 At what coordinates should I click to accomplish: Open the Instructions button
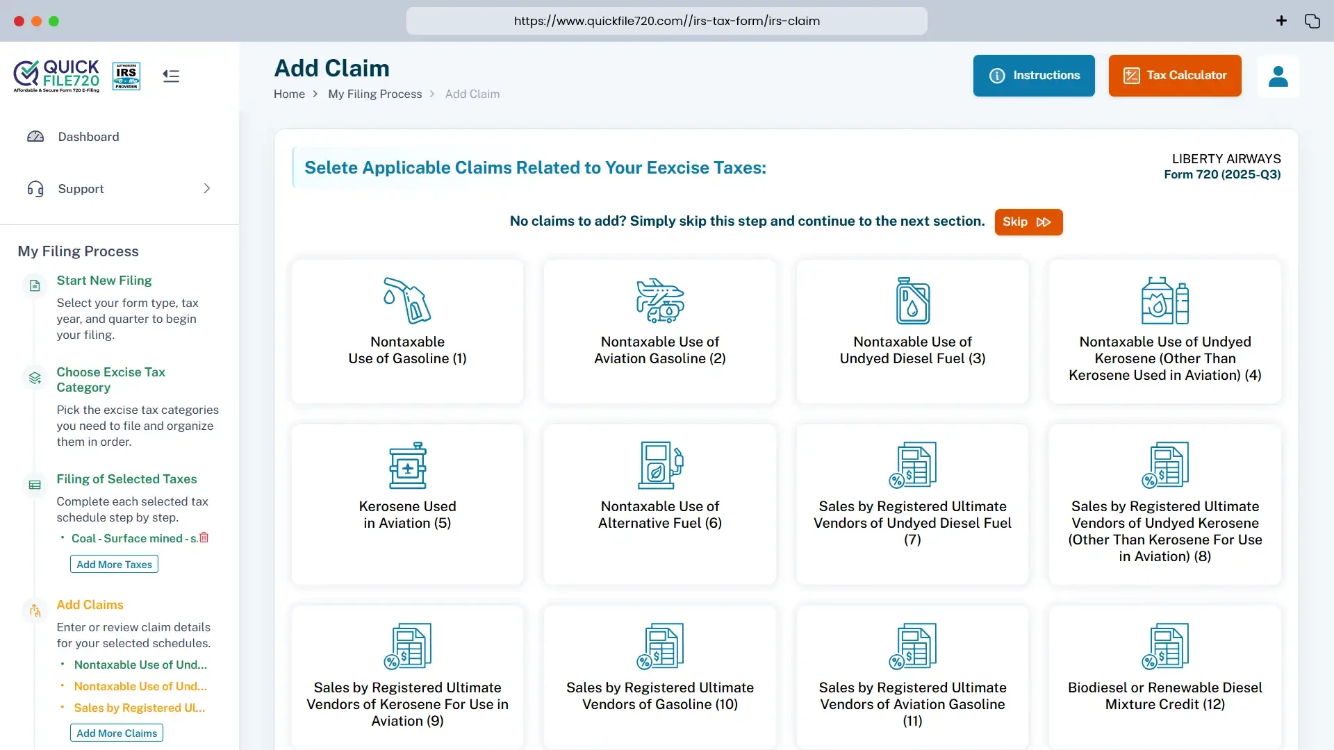tap(1033, 76)
